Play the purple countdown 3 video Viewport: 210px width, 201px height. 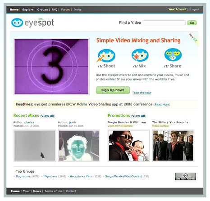pos(51,67)
